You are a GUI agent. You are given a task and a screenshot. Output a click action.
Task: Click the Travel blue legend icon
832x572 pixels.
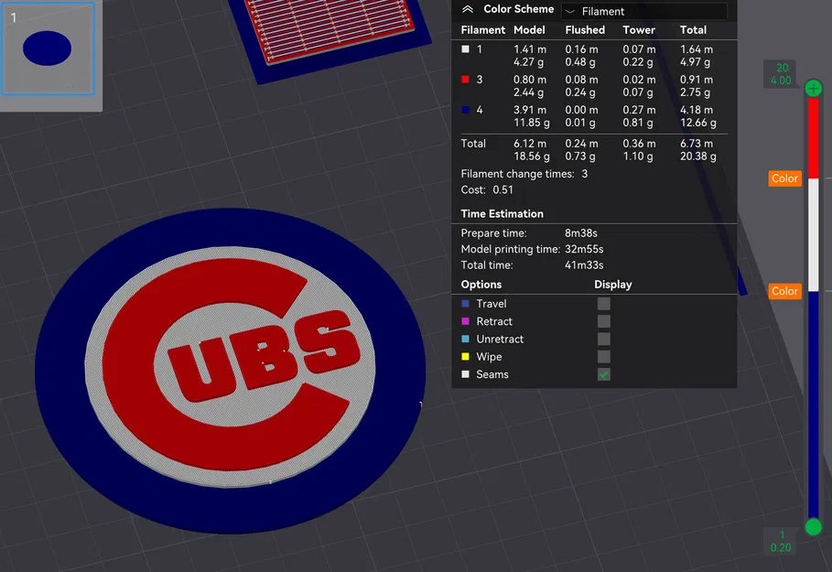tap(465, 304)
